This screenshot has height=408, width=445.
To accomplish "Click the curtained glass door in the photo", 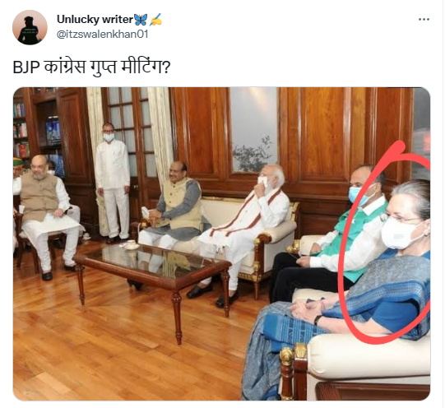I will [x=131, y=137].
